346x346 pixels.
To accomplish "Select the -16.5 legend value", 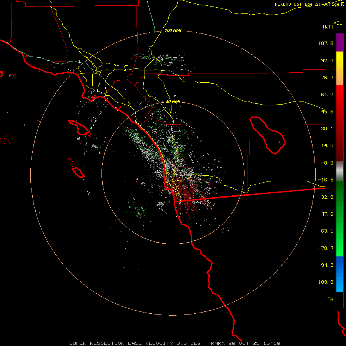I will [326, 180].
